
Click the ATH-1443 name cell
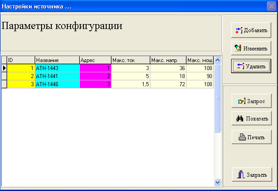point(57,68)
